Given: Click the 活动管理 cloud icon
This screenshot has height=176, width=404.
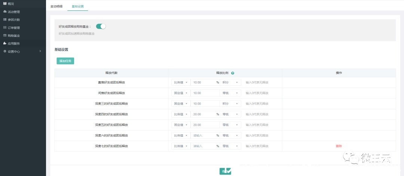Looking at the screenshot, I should [4, 12].
